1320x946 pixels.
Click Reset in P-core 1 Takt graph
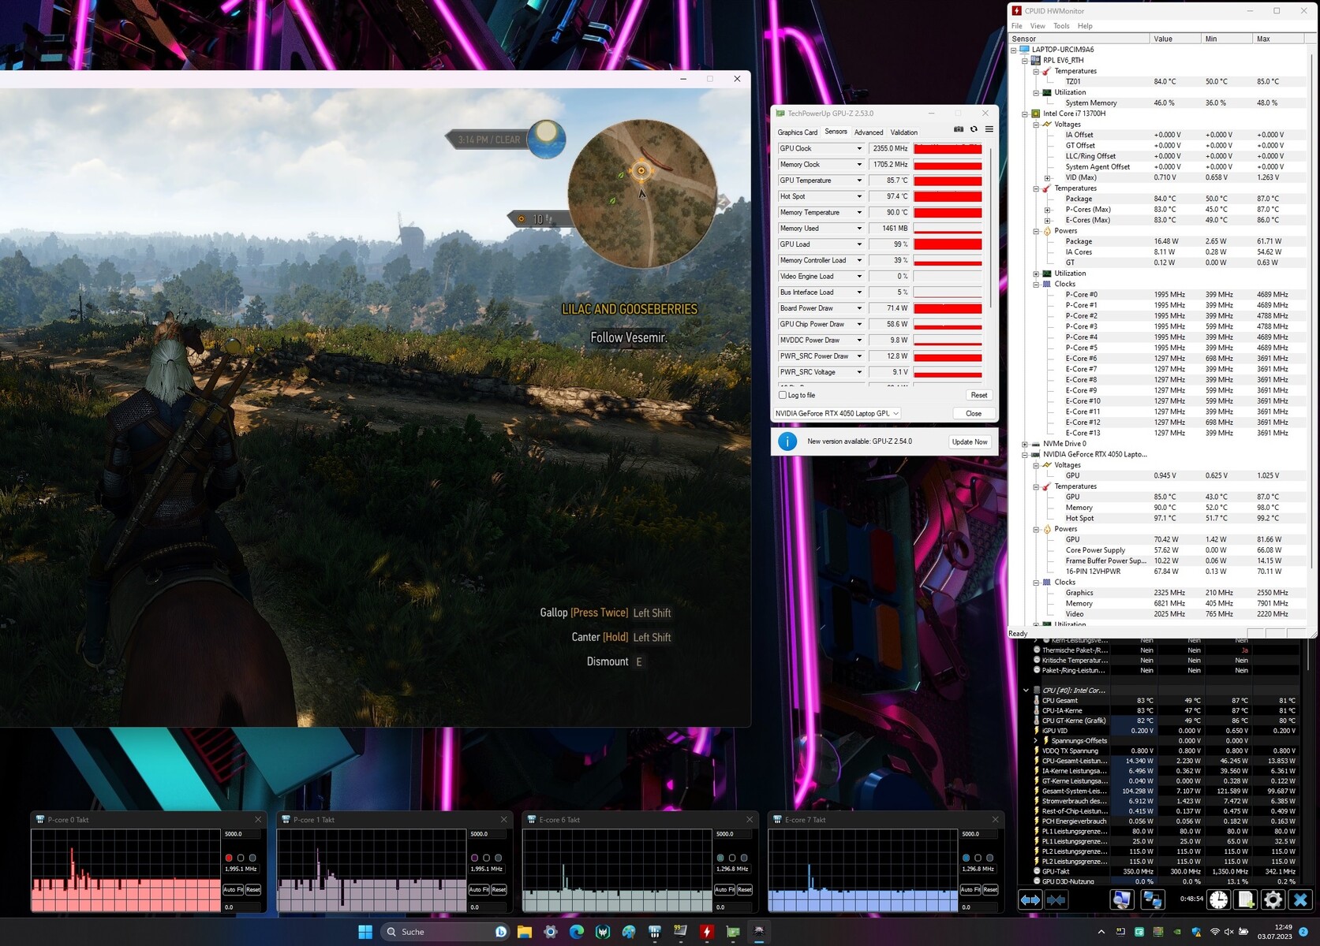click(x=499, y=889)
